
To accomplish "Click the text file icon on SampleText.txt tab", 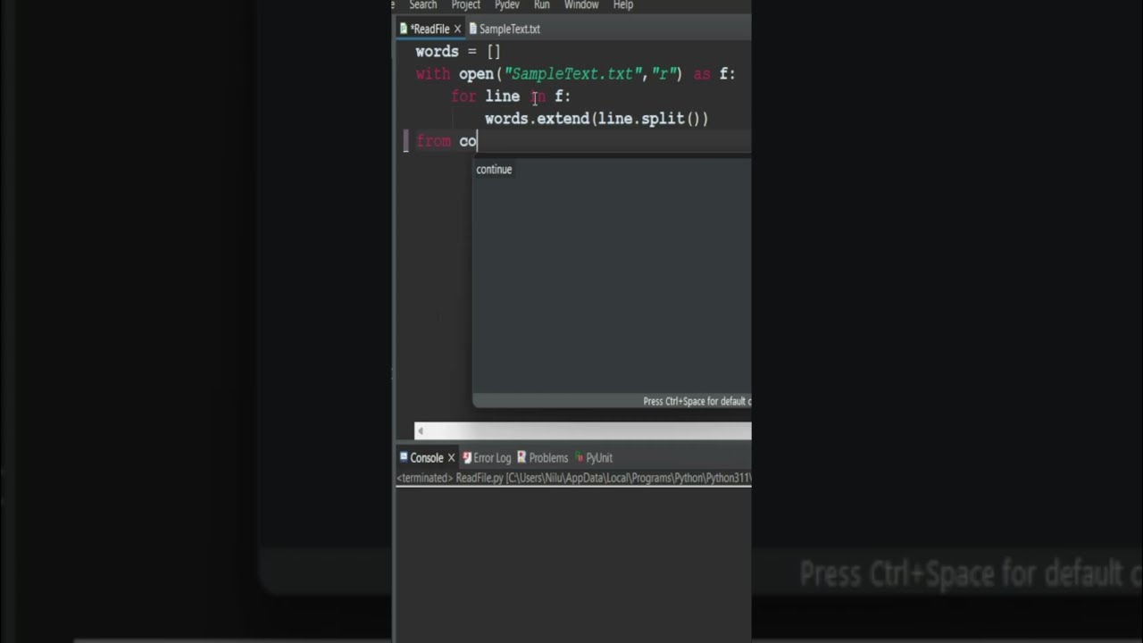I will pos(473,29).
